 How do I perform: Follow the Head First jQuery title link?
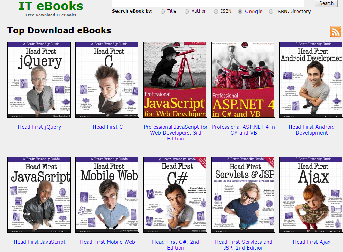(x=39, y=127)
